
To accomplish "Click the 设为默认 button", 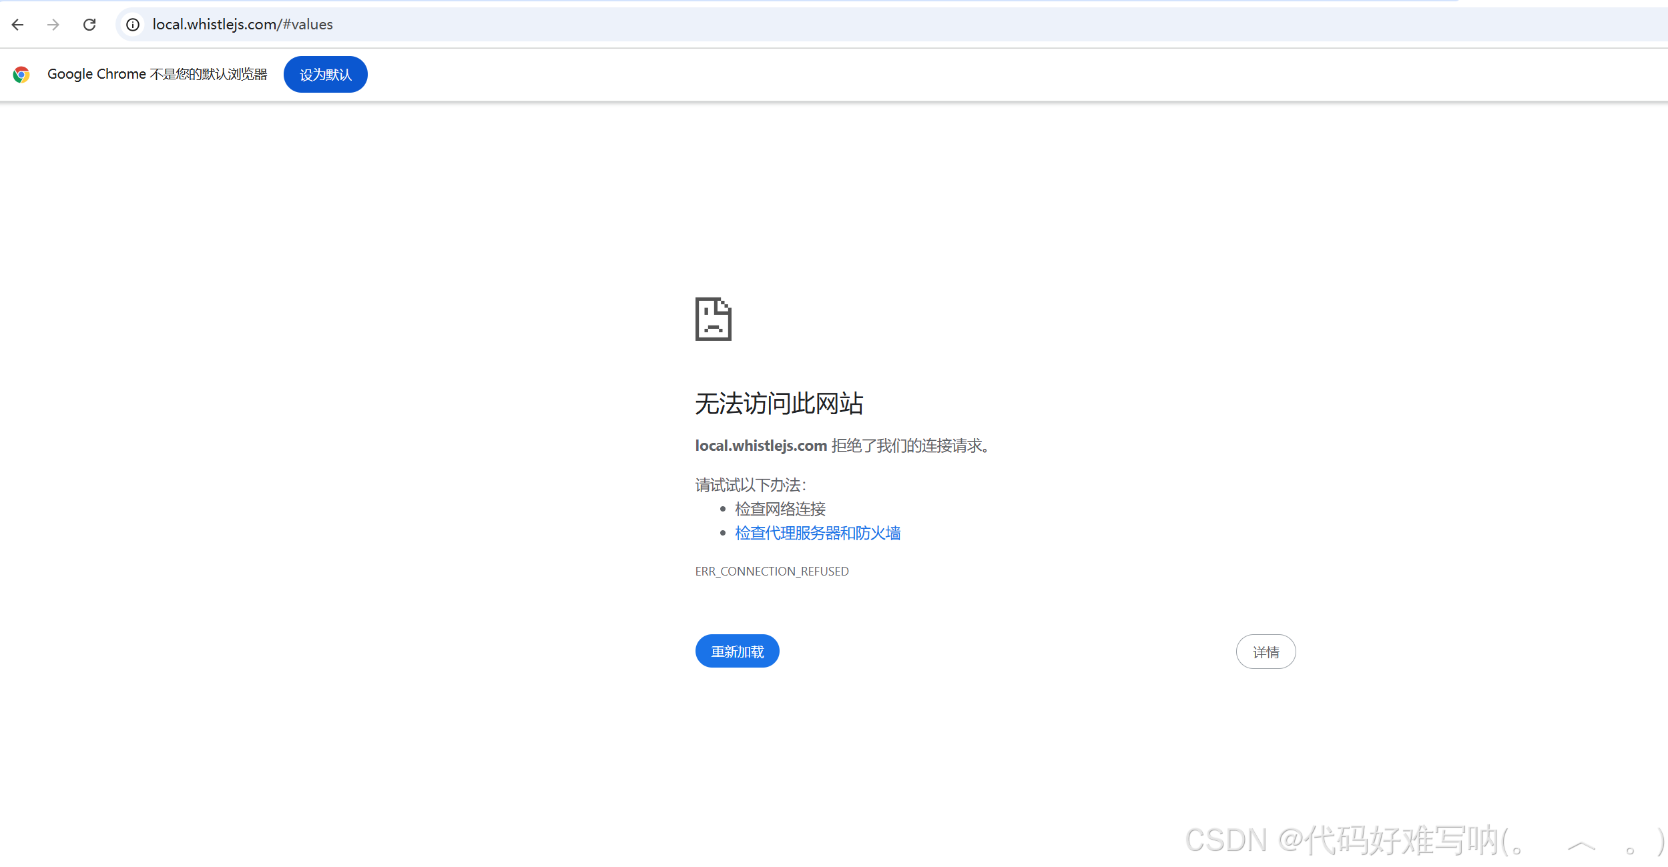I will coord(325,75).
